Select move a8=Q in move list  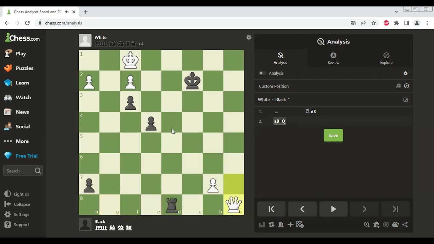(x=280, y=121)
